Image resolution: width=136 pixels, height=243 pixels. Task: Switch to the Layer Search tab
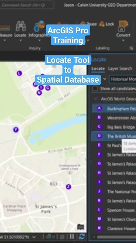click(x=120, y=69)
